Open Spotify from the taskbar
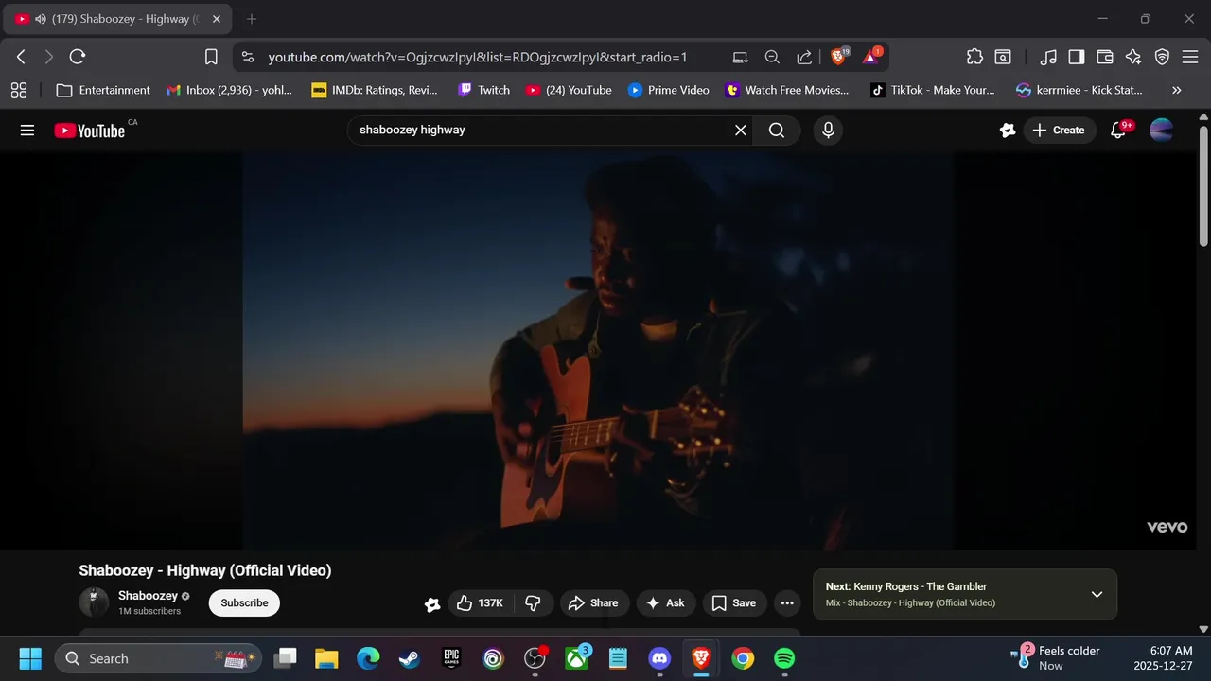 [x=784, y=658]
